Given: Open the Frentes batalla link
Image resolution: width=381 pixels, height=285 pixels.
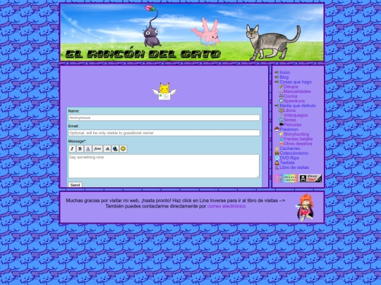Looking at the screenshot, I should click(x=298, y=139).
